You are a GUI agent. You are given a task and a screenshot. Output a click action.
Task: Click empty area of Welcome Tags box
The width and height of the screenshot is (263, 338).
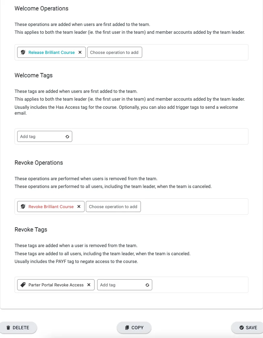point(162,137)
